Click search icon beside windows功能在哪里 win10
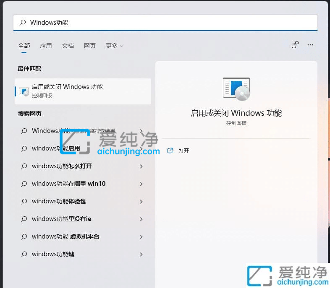The width and height of the screenshot is (330, 288). point(24,184)
